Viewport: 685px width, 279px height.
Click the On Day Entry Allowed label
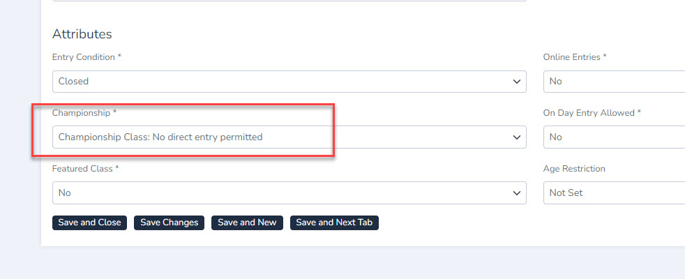click(592, 113)
